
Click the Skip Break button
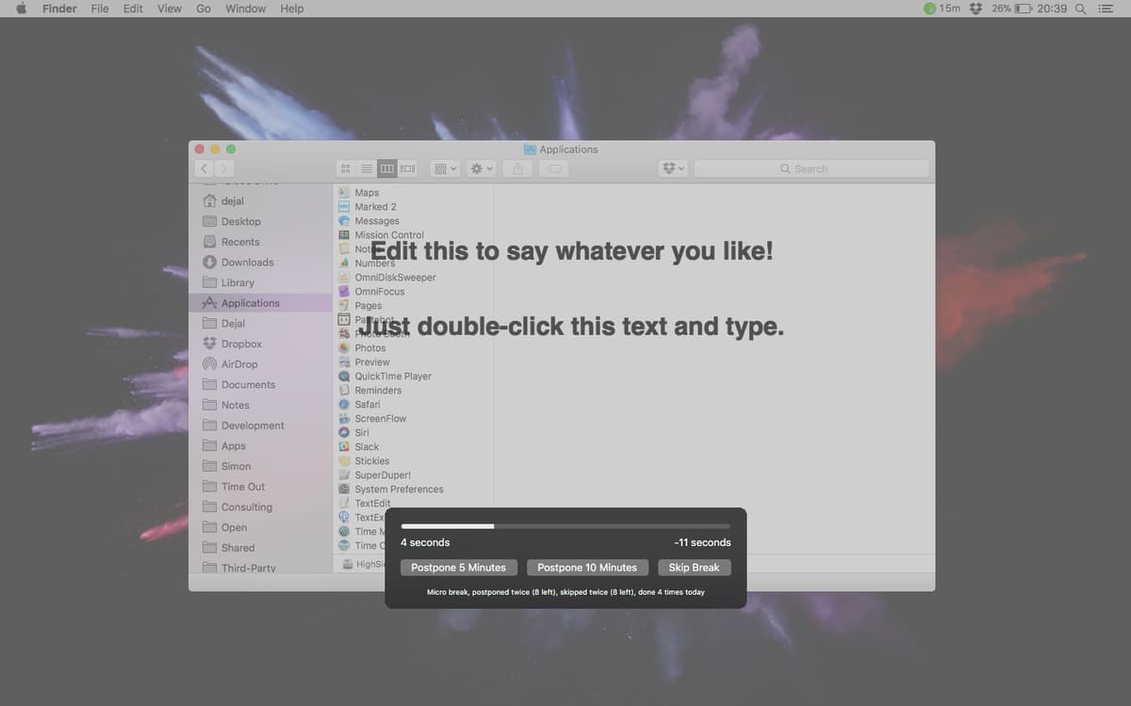[694, 567]
